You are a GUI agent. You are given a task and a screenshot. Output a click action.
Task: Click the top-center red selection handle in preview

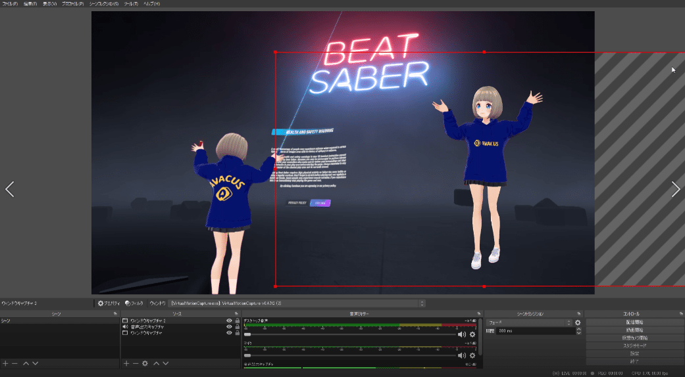point(484,52)
